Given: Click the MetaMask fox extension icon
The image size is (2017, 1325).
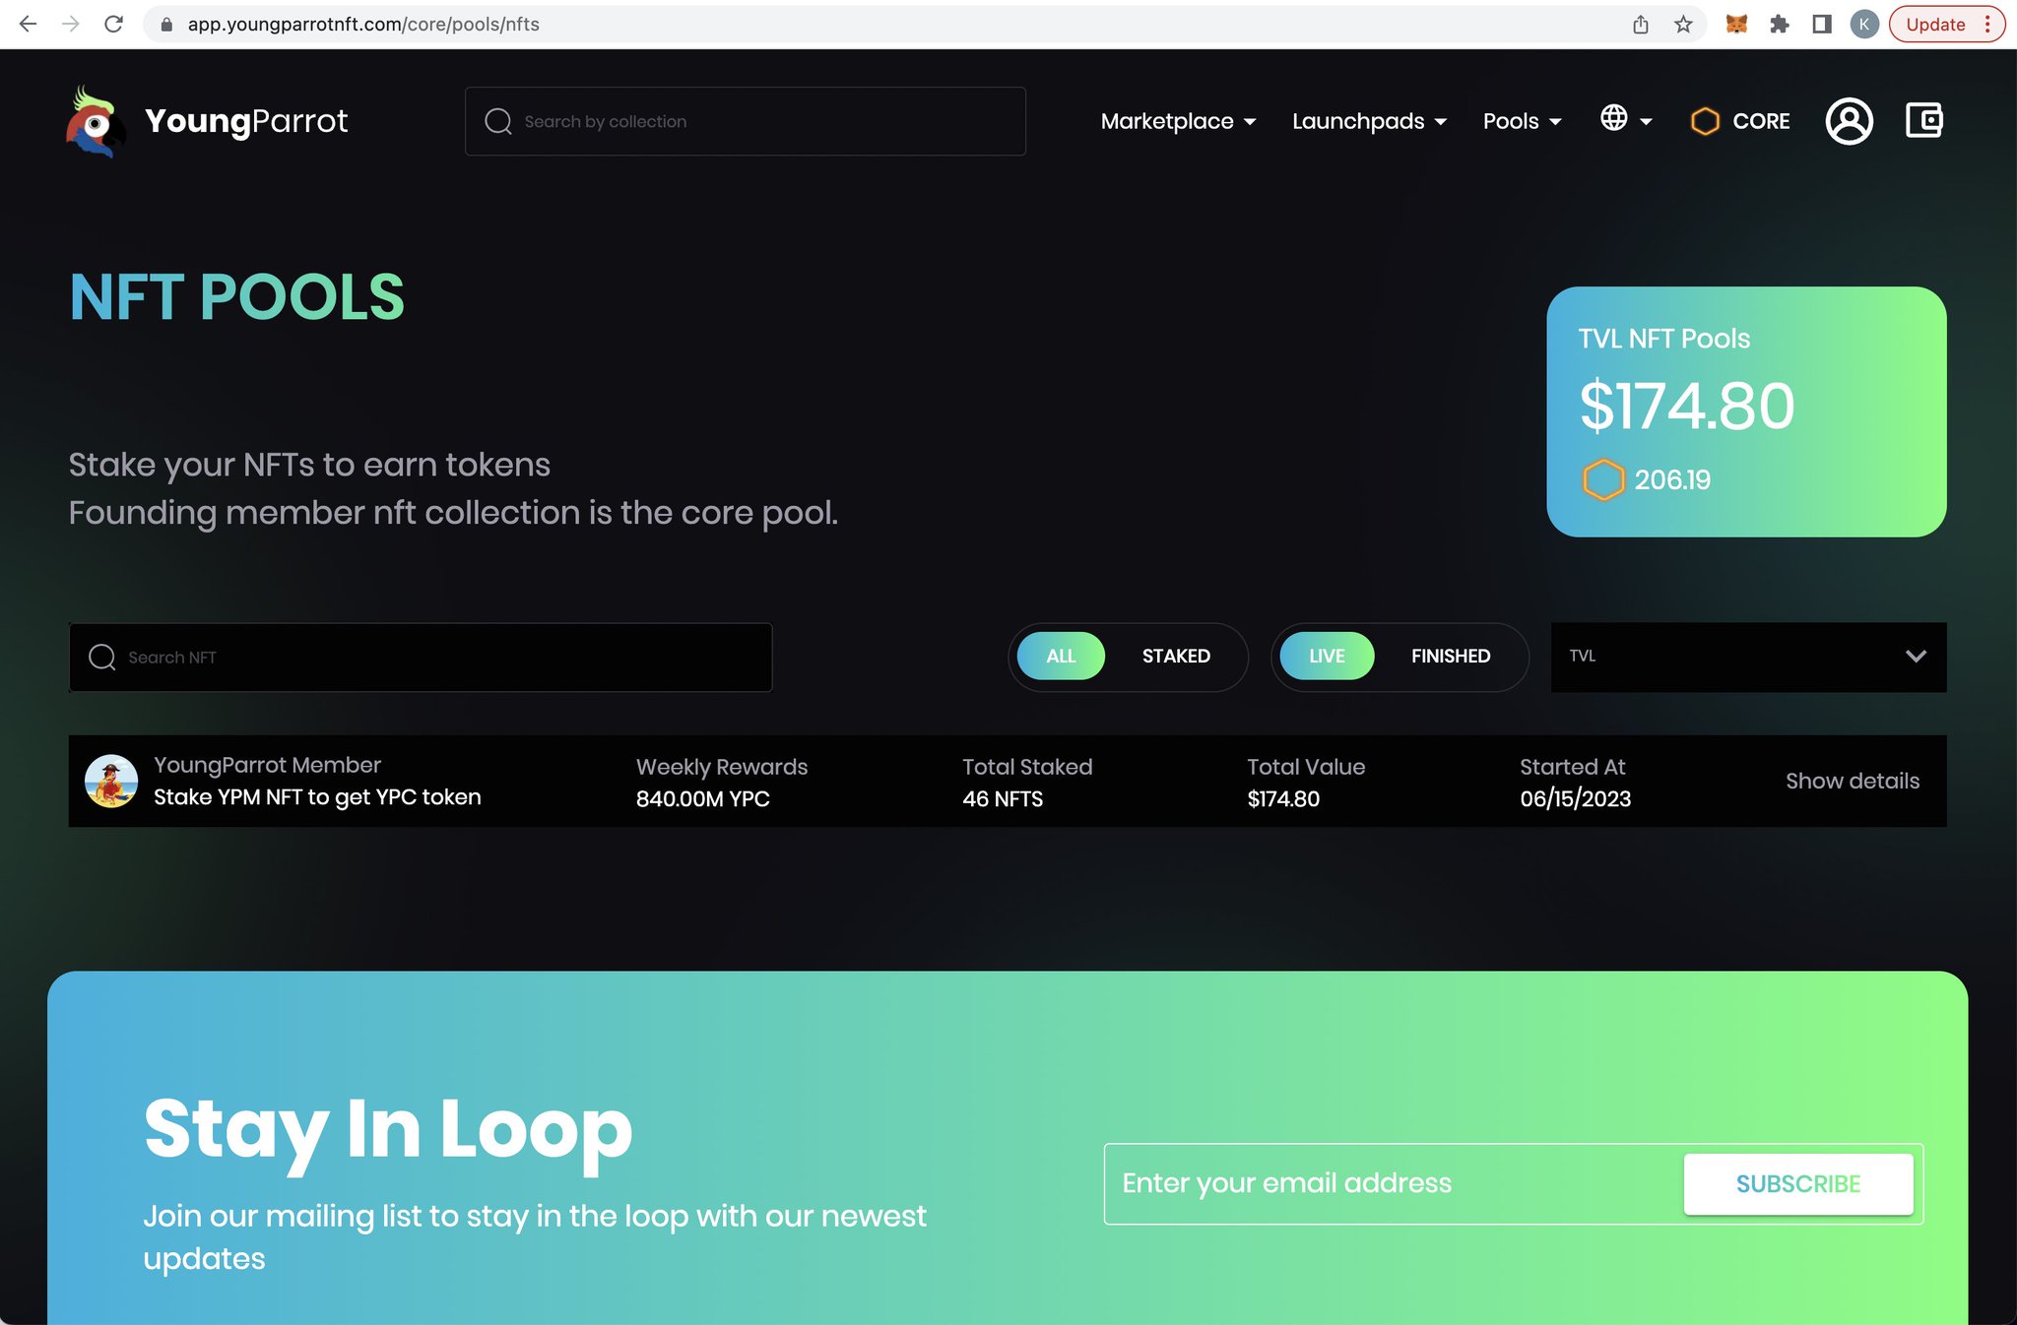Looking at the screenshot, I should tap(1736, 25).
